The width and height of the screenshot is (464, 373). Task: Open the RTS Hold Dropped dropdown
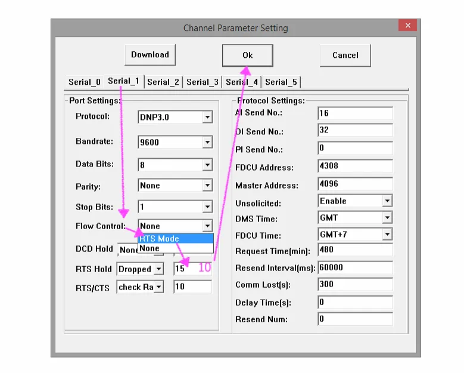point(159,269)
